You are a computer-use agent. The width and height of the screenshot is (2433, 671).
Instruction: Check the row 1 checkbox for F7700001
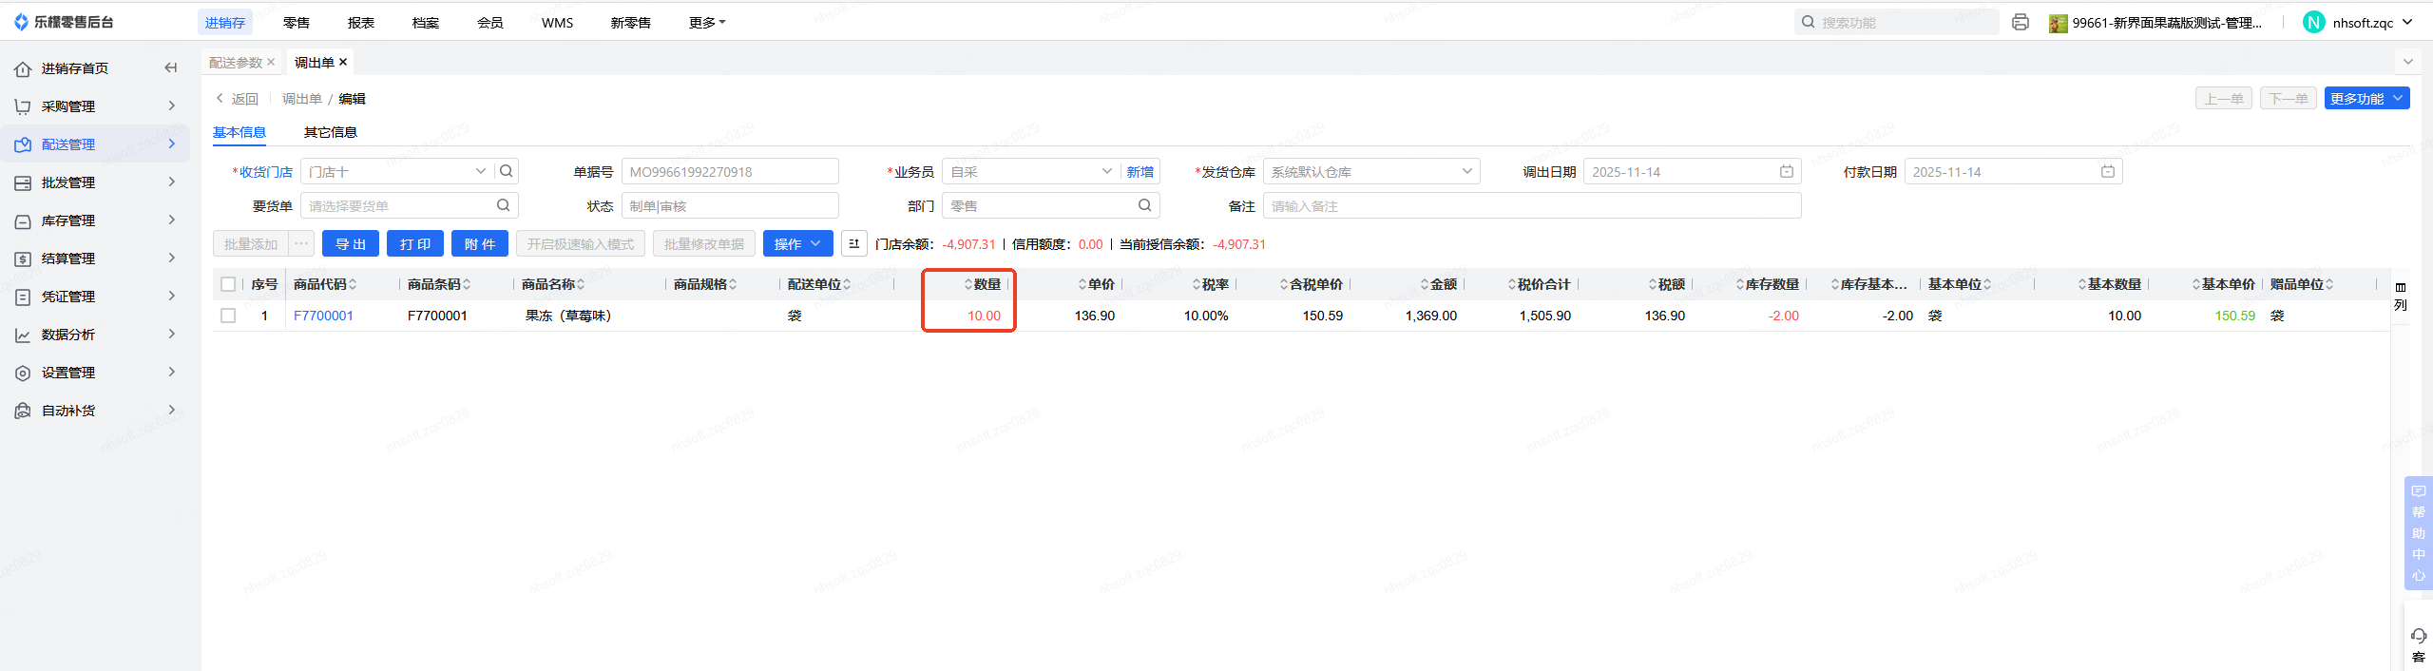228,316
